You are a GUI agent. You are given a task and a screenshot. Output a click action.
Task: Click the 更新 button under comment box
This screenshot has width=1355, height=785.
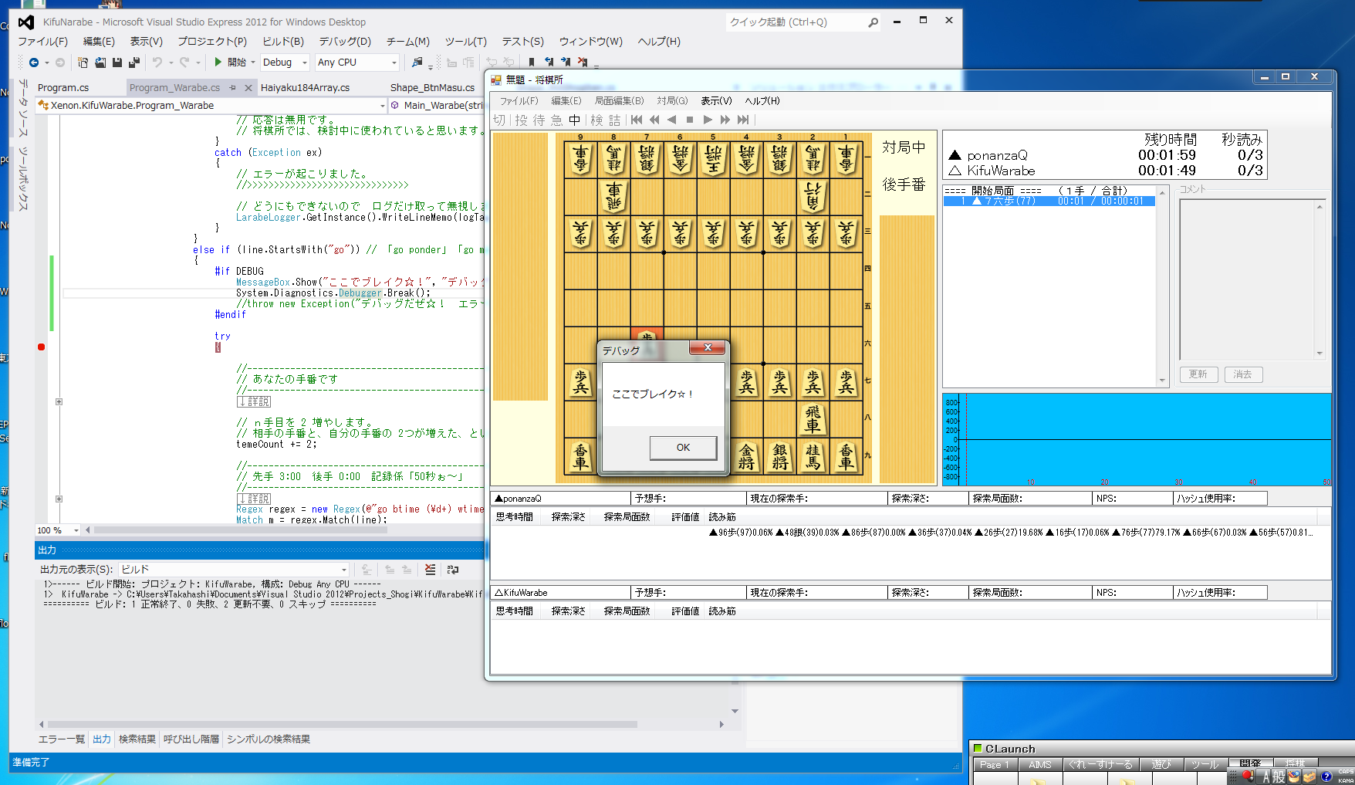click(1198, 374)
